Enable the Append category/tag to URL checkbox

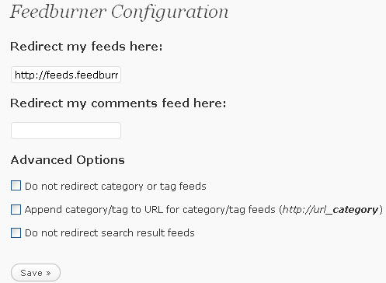[x=16, y=209]
